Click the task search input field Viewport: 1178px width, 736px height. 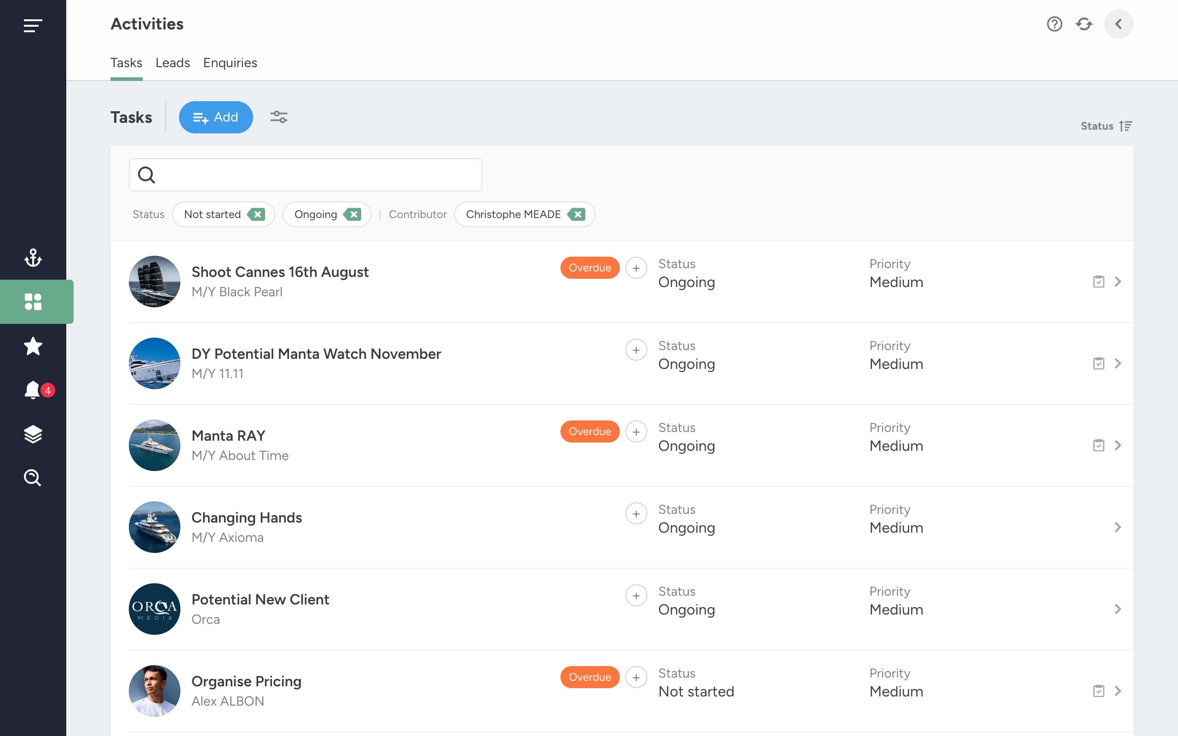[x=305, y=175]
